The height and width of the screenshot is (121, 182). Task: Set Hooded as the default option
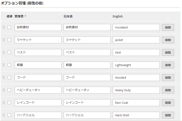tap(9, 78)
